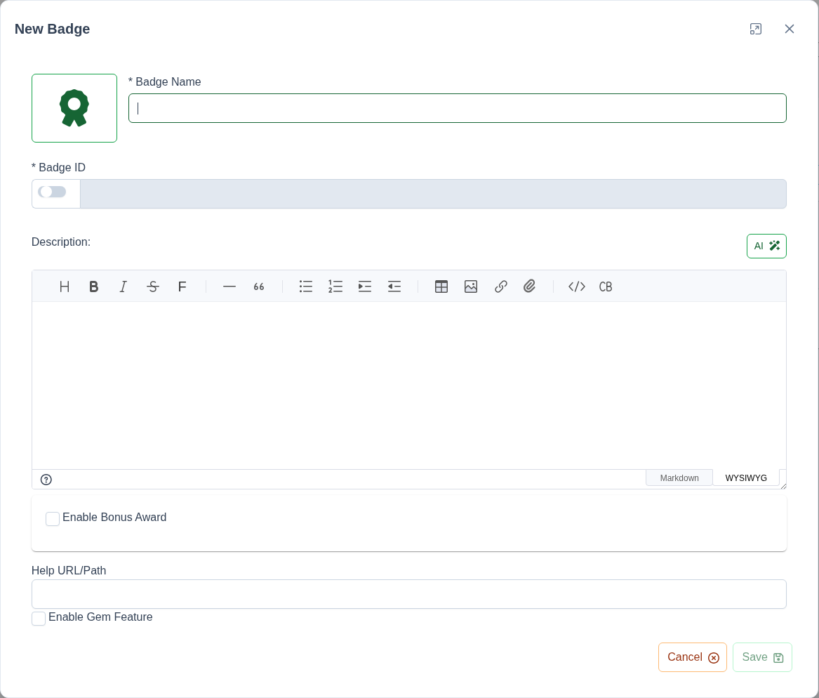Click into the description text area
This screenshot has width=819, height=698.
click(x=409, y=386)
